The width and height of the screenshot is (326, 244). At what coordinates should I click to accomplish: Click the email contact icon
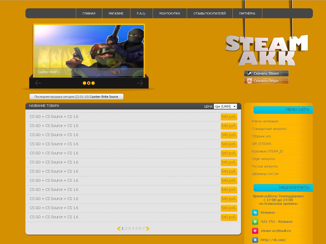[x=255, y=231]
